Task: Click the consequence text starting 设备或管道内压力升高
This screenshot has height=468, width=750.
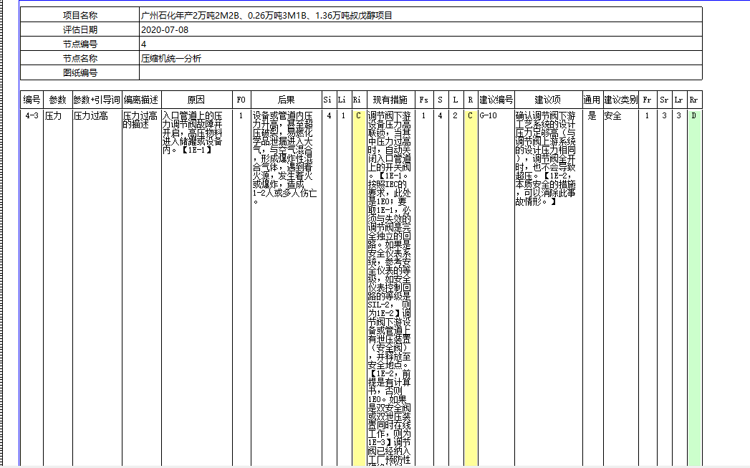Action: pyautogui.click(x=284, y=158)
